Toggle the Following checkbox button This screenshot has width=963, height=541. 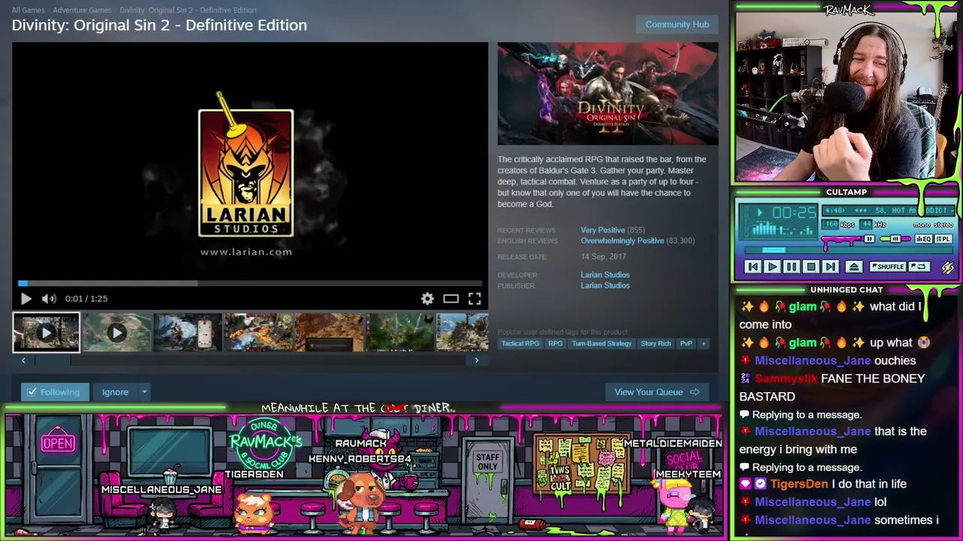tap(54, 392)
